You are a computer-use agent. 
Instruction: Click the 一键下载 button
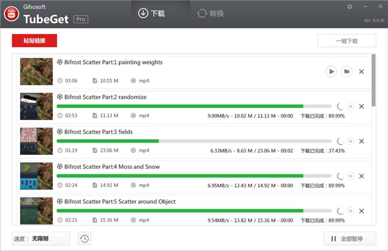(347, 41)
